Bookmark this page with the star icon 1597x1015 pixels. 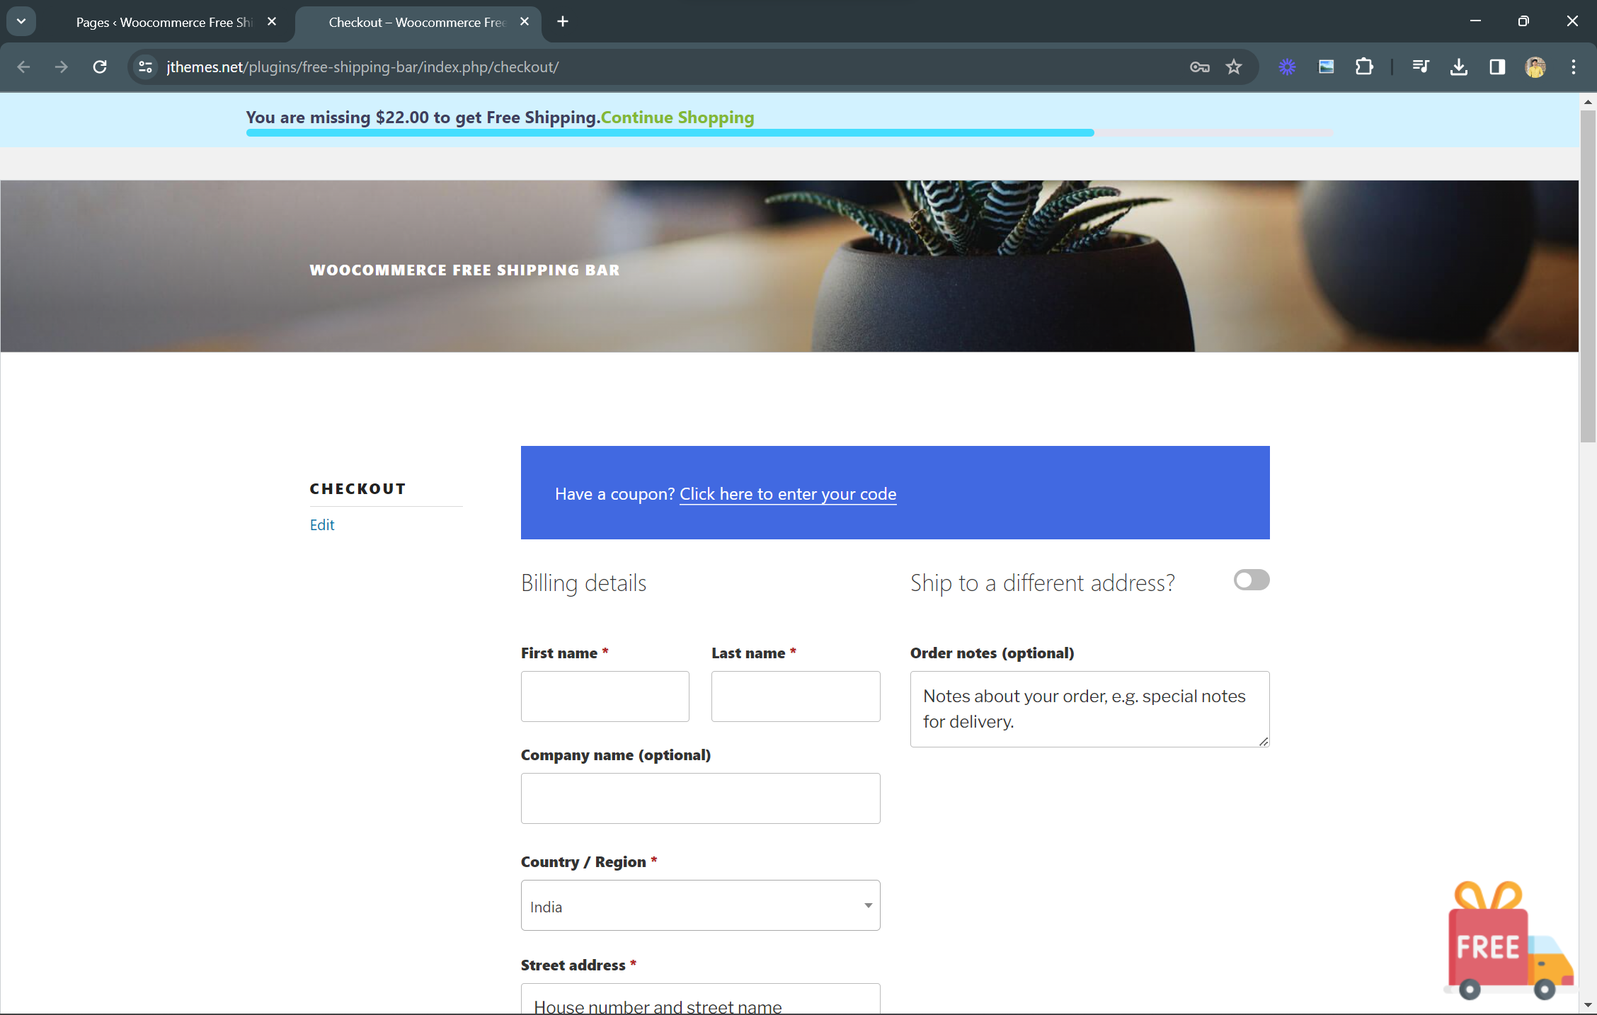[x=1234, y=67]
